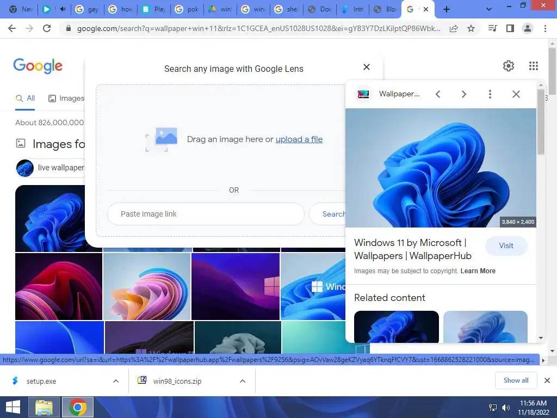Open Chrome three-dot menu

pyautogui.click(x=545, y=28)
